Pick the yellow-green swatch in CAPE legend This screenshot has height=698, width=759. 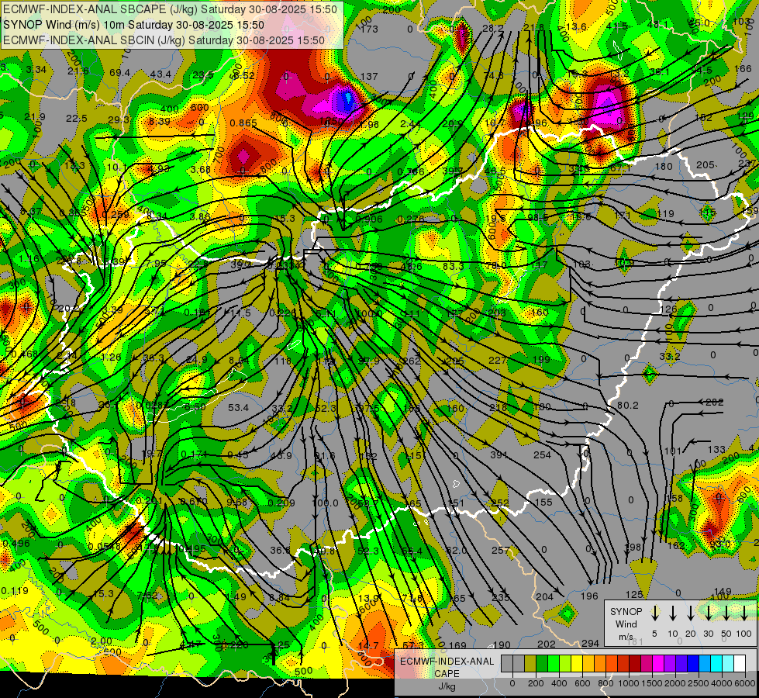(565, 663)
